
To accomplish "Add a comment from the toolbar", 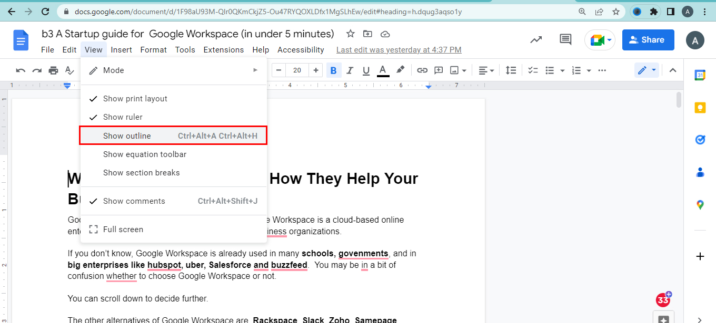I will tap(439, 70).
